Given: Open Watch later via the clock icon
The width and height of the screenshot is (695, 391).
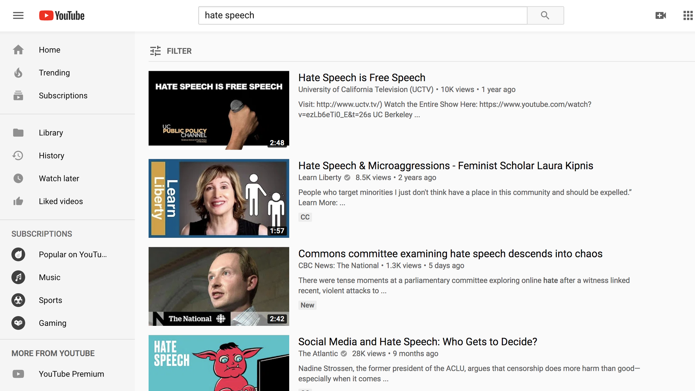Looking at the screenshot, I should (18, 178).
